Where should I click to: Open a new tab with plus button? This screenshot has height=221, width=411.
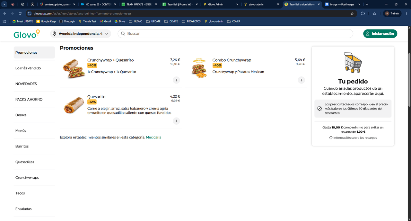click(x=367, y=4)
